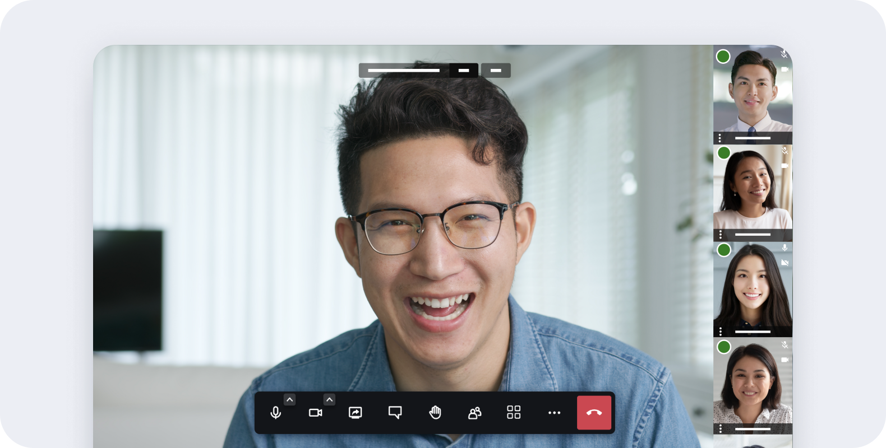Click the name bar under the polka-dot blouse woman's thumbnail

753,428
